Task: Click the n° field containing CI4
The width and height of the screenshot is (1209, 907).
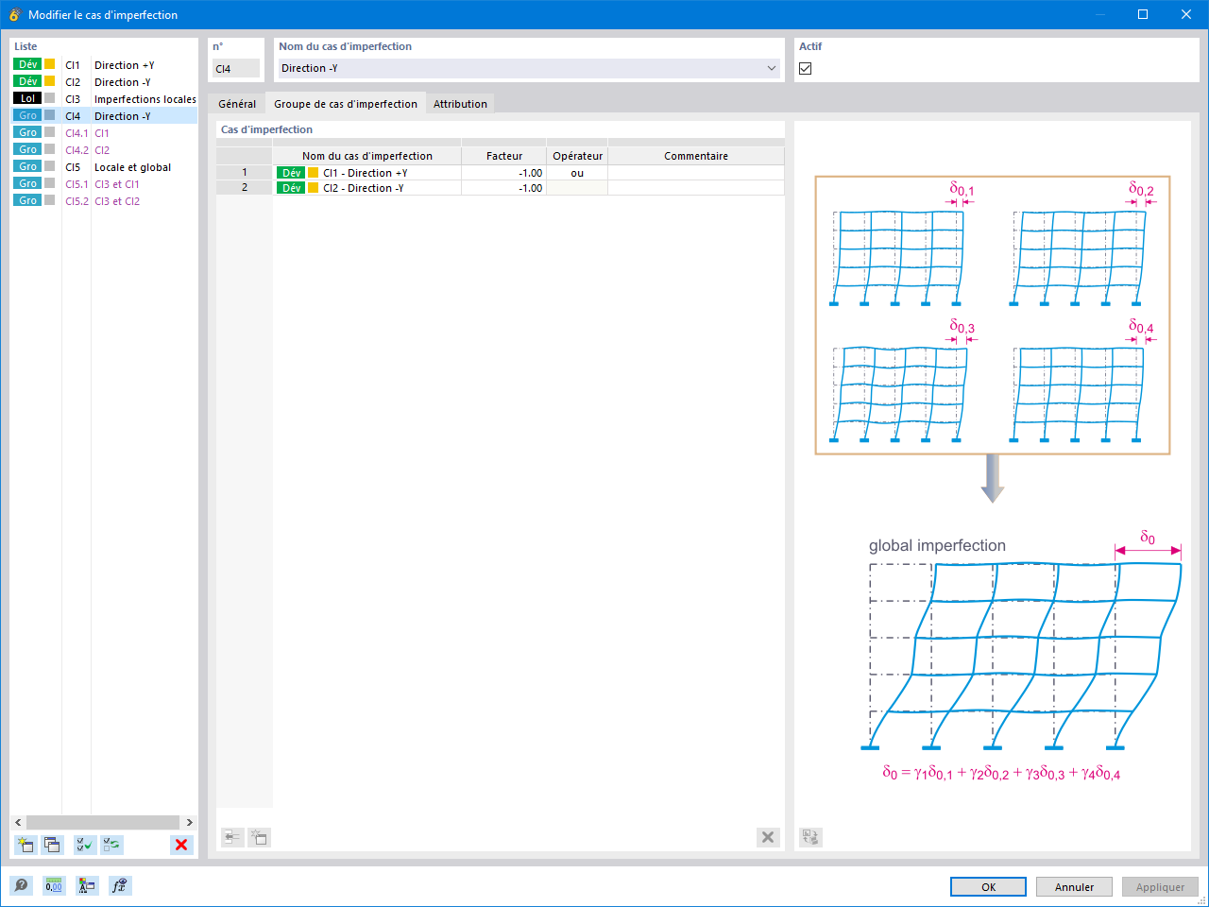Action: click(236, 68)
